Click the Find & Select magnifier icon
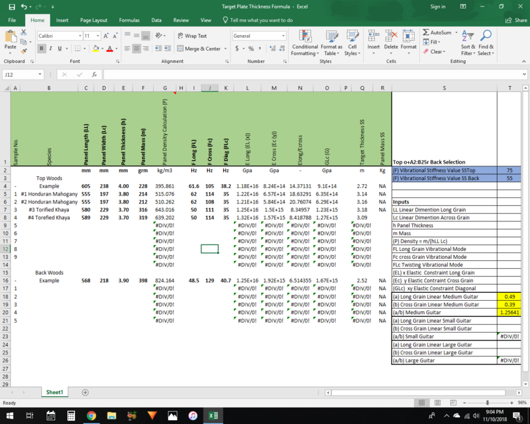The image size is (530, 424). 486,36
